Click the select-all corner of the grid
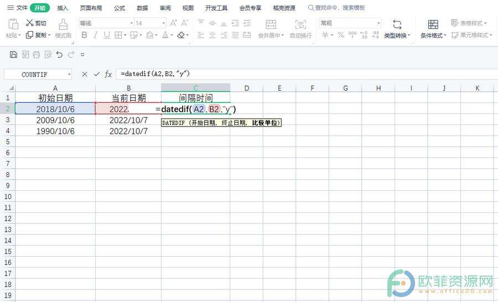 click(11, 88)
